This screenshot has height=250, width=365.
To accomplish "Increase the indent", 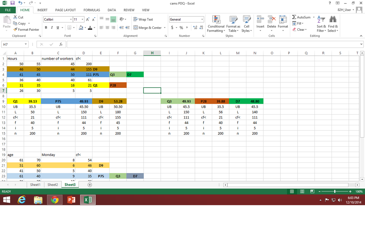I will tap(128, 28).
